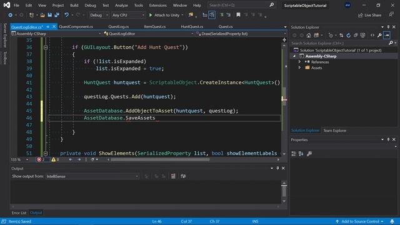Image resolution: width=400 pixels, height=225 pixels.
Task: Toggle auto hide pin on Solution Explorer
Action: coord(388,27)
